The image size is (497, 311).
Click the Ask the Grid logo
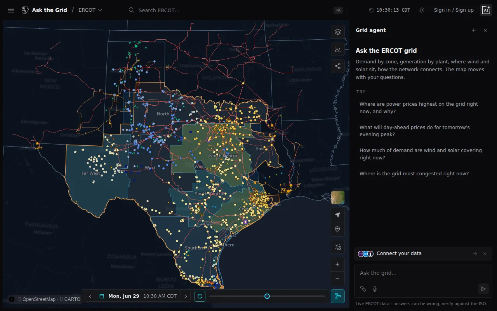(44, 10)
